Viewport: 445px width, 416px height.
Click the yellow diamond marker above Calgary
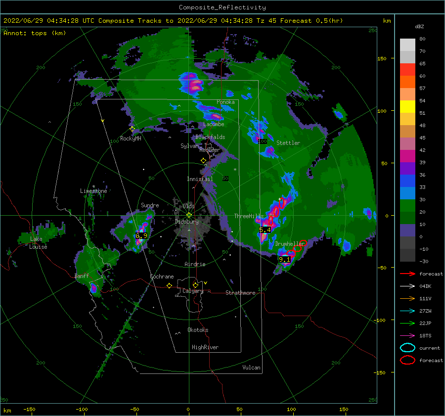(x=195, y=285)
